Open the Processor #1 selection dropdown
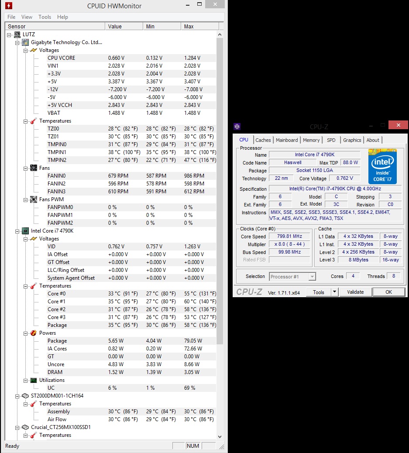 pyautogui.click(x=312, y=277)
